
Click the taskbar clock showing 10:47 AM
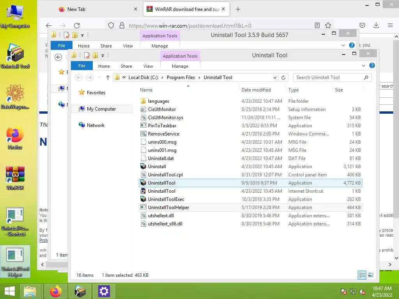pos(382,288)
